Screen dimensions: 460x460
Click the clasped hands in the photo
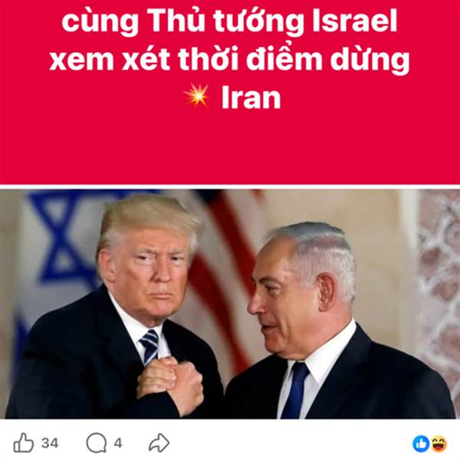coord(170,383)
